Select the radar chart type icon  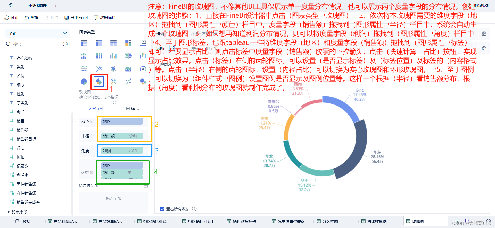(113, 69)
